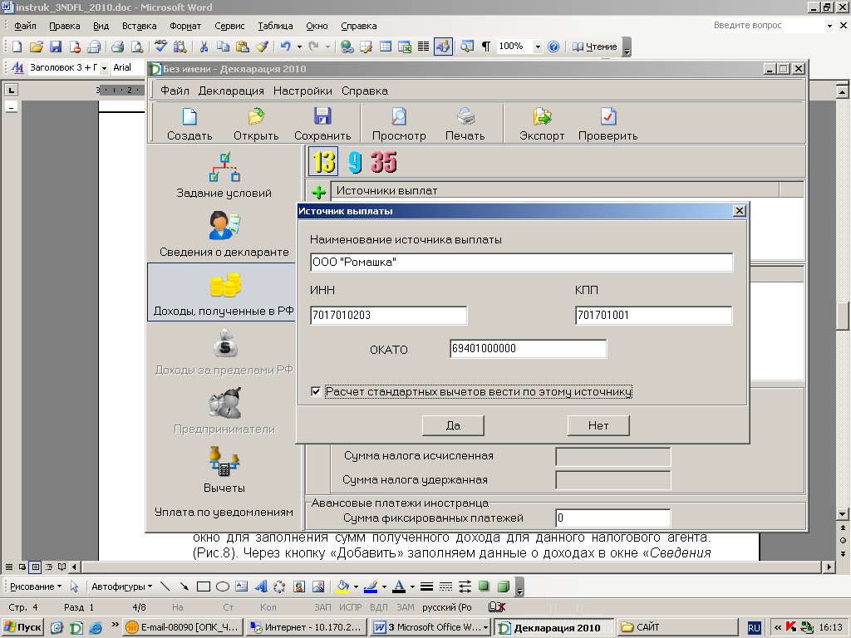Toggle the ЗАП indicator in status bar
Screen dimensions: 851x638
point(322,607)
